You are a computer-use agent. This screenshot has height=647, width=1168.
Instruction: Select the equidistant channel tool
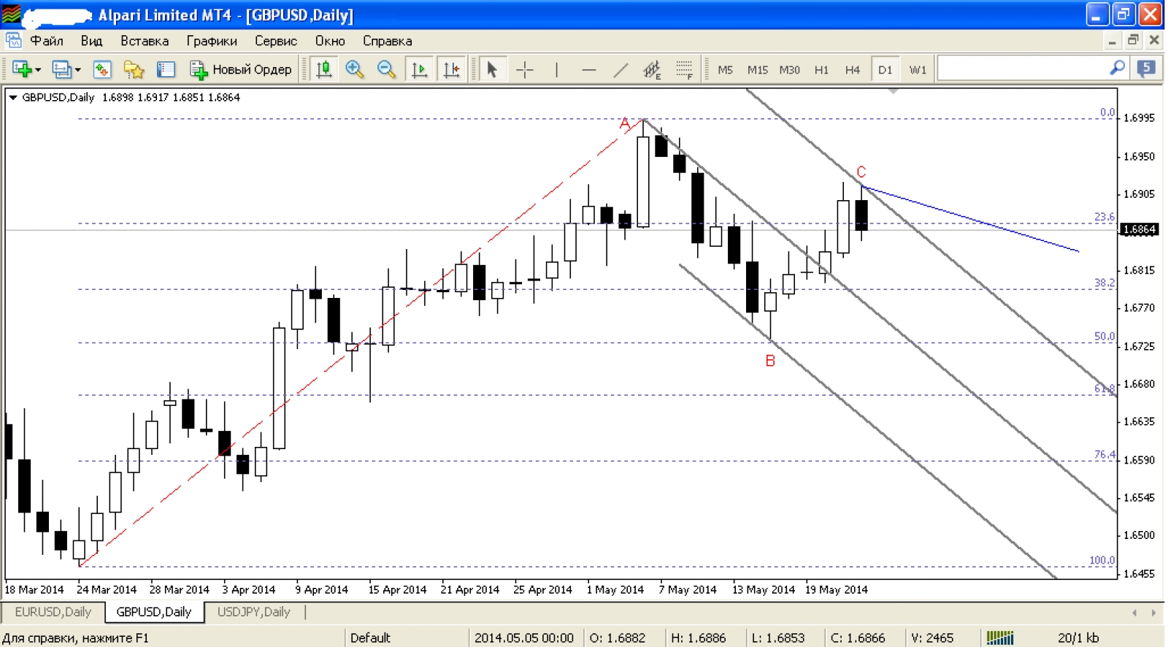[652, 69]
